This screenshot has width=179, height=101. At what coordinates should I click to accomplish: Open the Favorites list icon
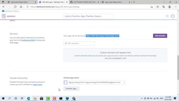click(158, 7)
